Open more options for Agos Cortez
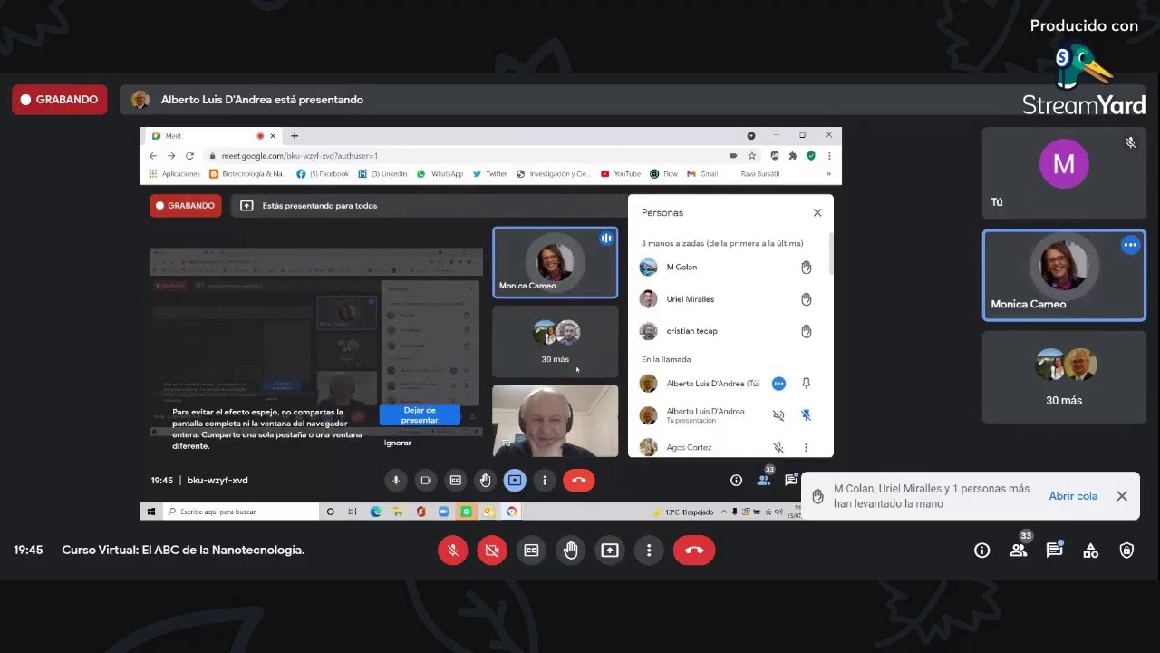Image resolution: width=1160 pixels, height=653 pixels. point(806,447)
